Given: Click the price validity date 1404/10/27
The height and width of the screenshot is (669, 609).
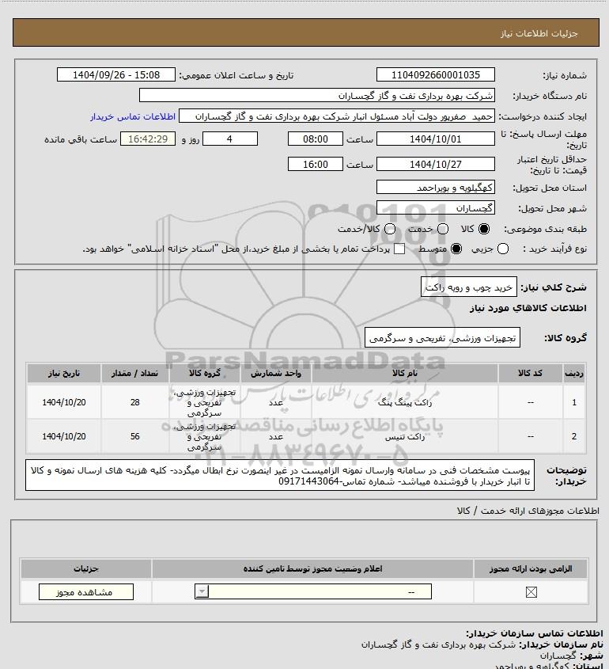Looking at the screenshot, I should click(x=436, y=164).
